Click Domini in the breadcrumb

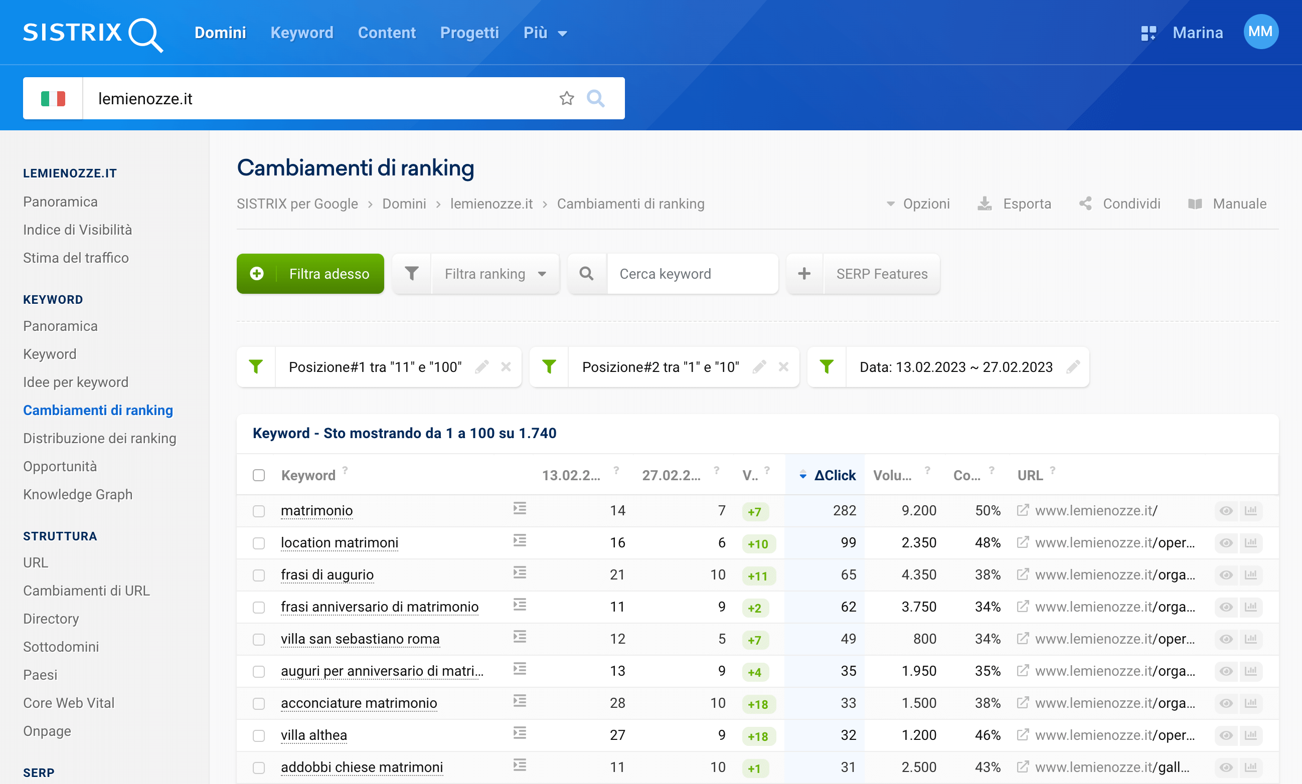click(x=404, y=204)
